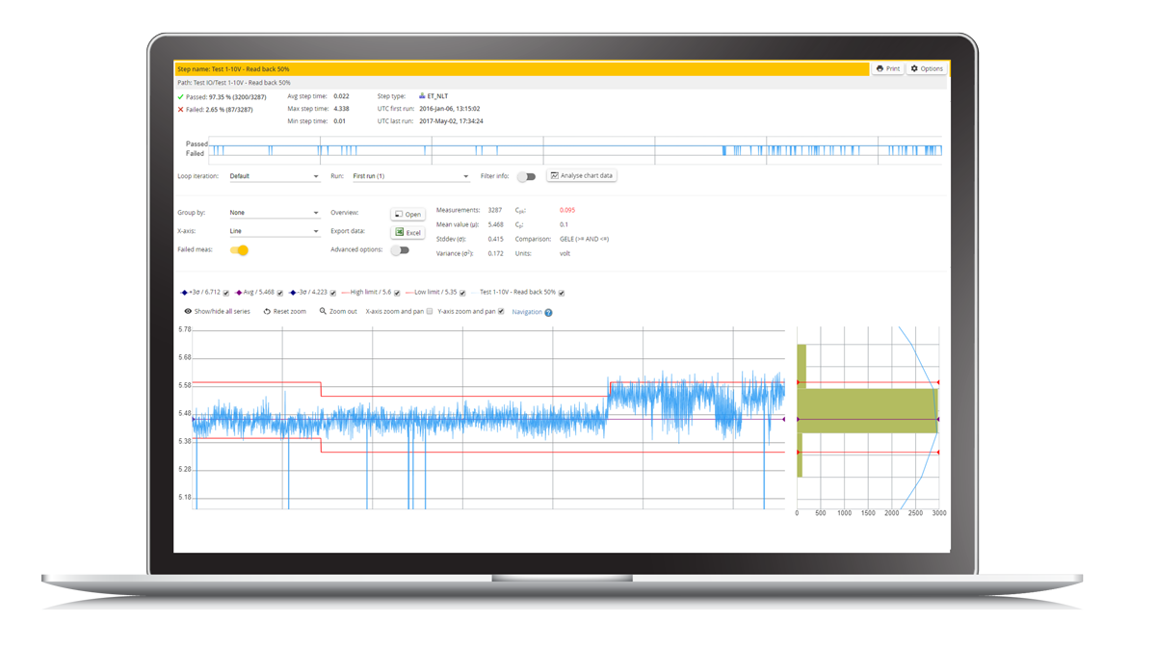
Task: Click the Navigation link
Action: [x=527, y=312]
